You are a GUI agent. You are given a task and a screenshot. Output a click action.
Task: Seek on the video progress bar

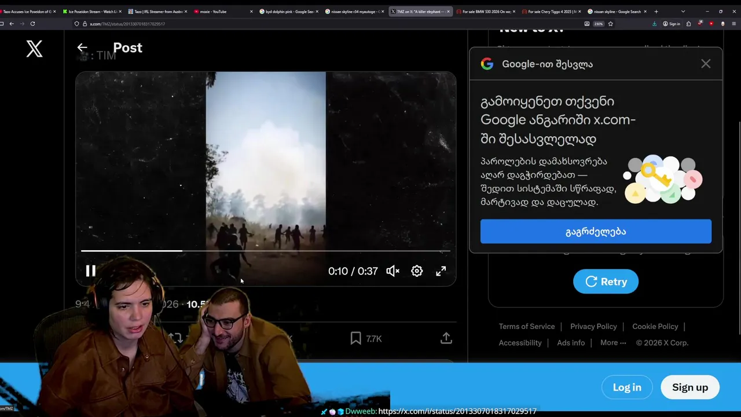click(266, 251)
